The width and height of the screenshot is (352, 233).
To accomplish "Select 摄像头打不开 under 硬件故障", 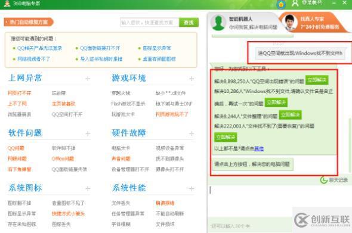I will pyautogui.click(x=169, y=169).
